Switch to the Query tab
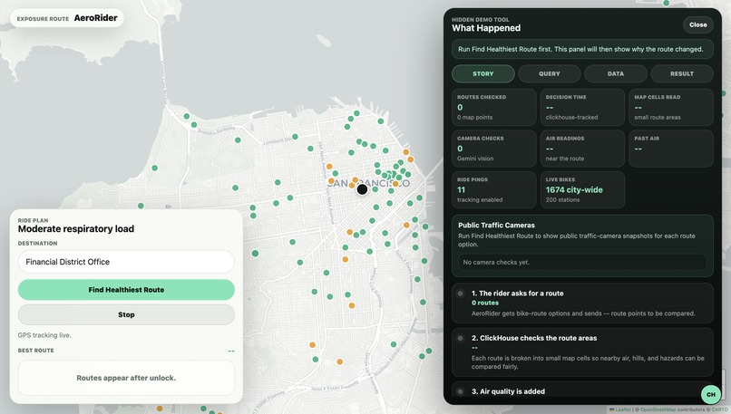731x414 pixels. point(550,73)
